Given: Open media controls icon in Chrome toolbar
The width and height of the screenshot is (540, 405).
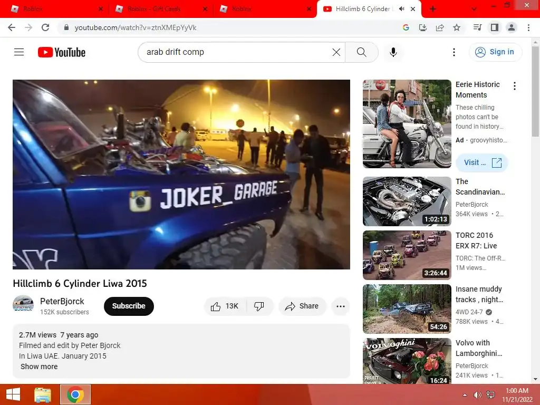Looking at the screenshot, I should [477, 27].
